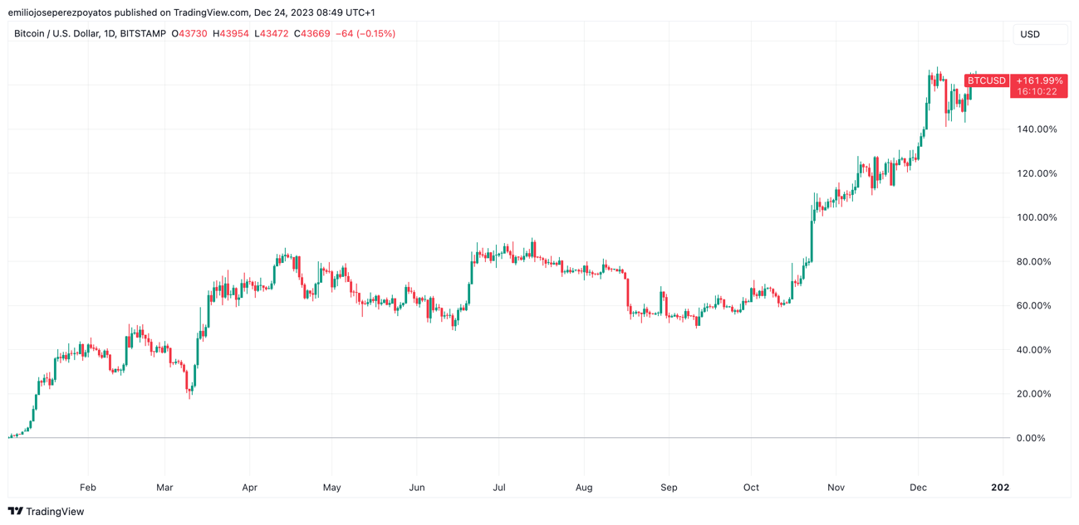Click the Jul marker on the time axis
Screen dimensions: 1079x525
499,488
